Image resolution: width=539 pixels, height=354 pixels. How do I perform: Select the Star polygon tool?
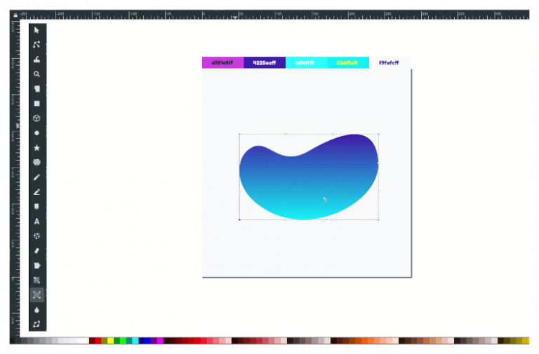36,148
